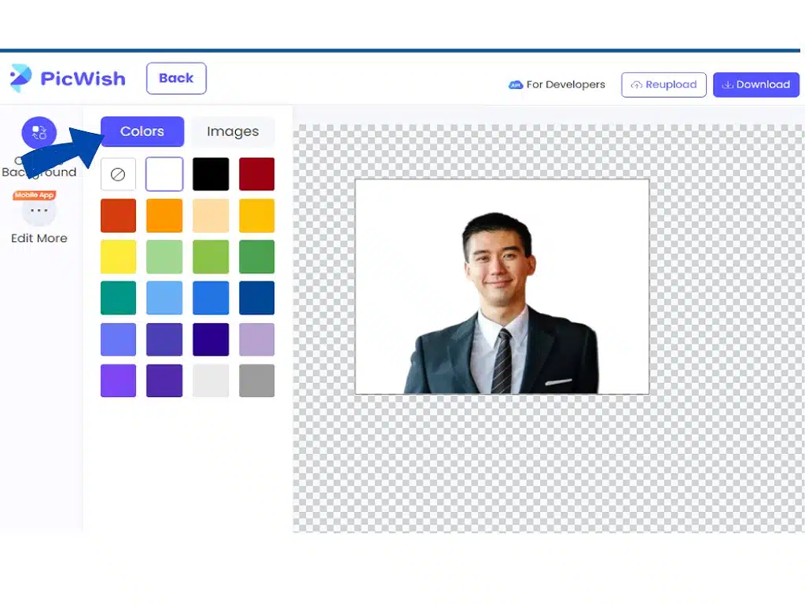Click the Back button
Image resolution: width=805 pixels, height=604 pixels.
pyautogui.click(x=176, y=79)
